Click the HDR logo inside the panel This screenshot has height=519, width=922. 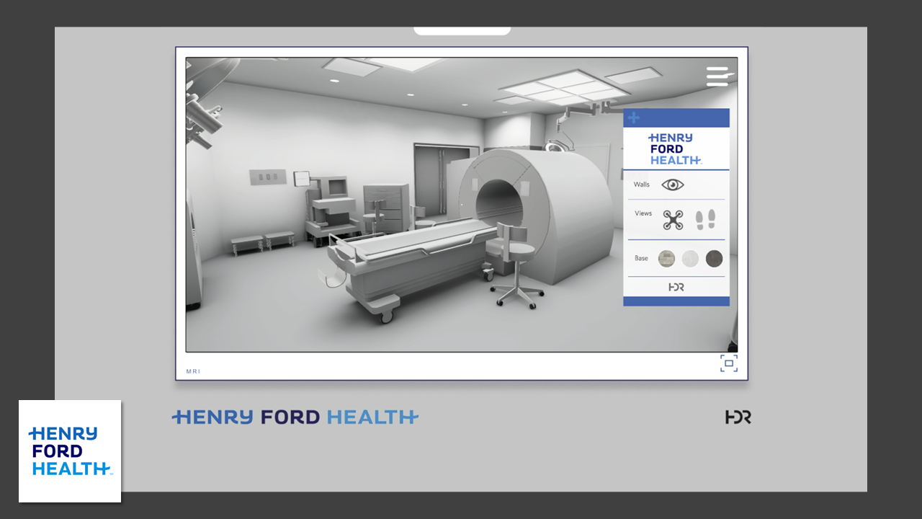click(676, 287)
